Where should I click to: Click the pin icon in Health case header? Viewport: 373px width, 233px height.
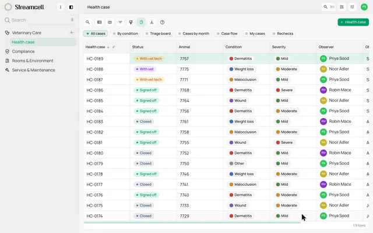click(114, 47)
